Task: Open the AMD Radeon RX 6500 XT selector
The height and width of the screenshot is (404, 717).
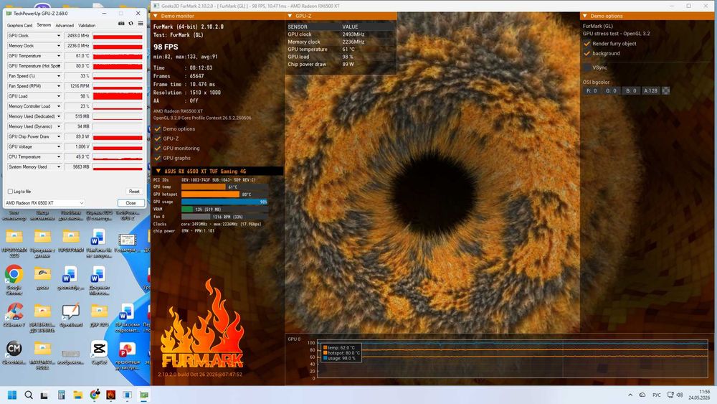Action: click(x=44, y=202)
